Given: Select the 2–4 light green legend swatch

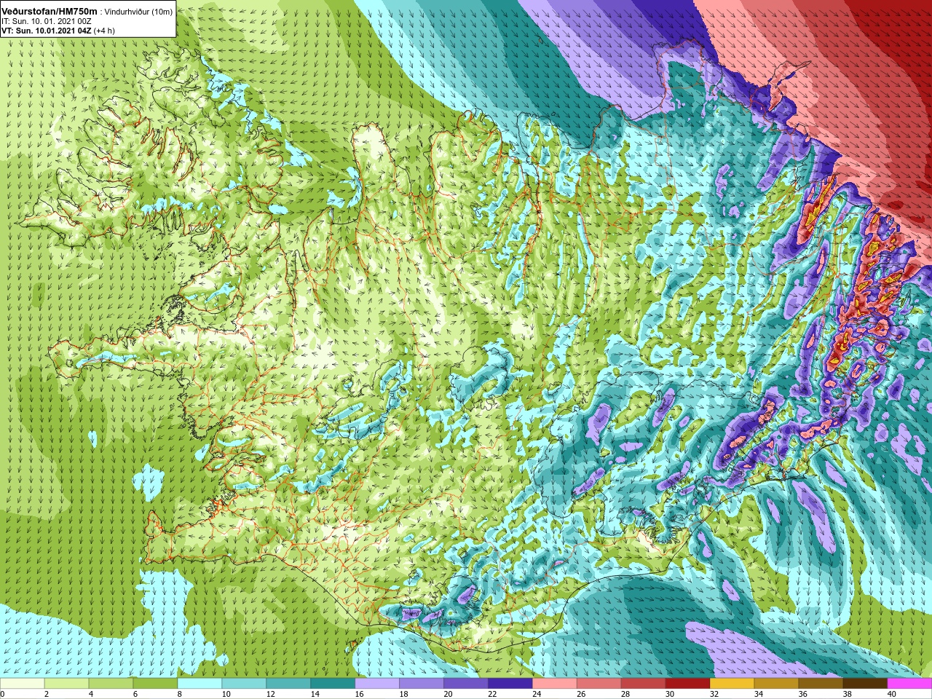Looking at the screenshot, I should [66, 683].
